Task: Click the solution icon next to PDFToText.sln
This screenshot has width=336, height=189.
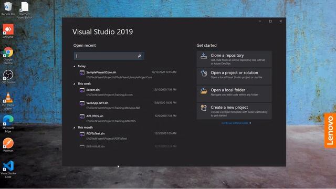Action: point(82,134)
